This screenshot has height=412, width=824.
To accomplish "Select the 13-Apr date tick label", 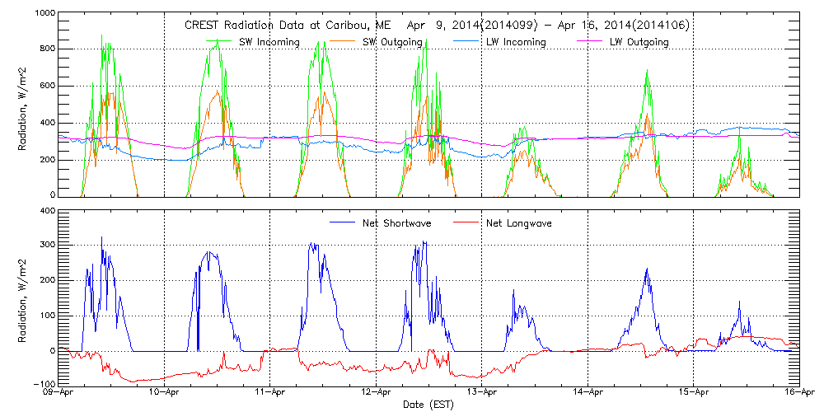I will [x=482, y=394].
